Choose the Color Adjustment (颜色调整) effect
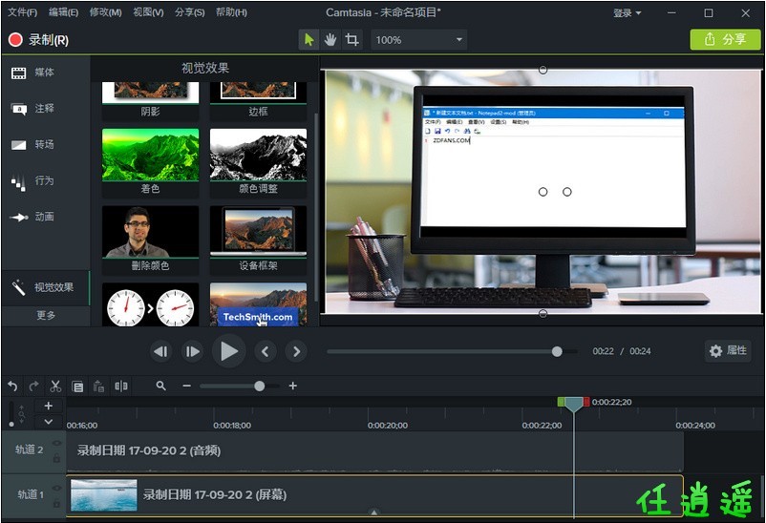 pos(258,162)
